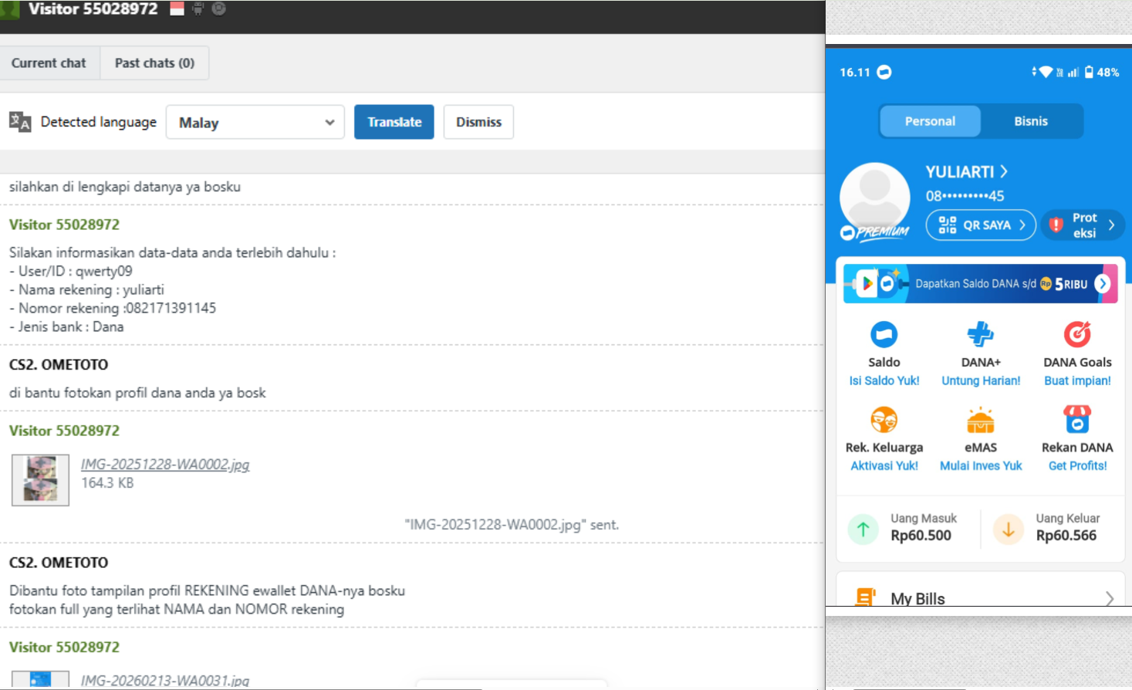
Task: Open the IMG-20251228-WA0002.jpg image thumbnail
Action: (x=40, y=479)
